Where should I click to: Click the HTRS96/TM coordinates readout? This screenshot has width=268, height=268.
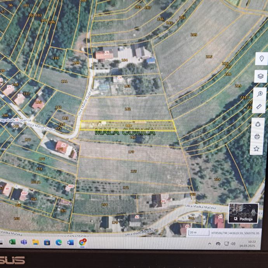point(235,233)
